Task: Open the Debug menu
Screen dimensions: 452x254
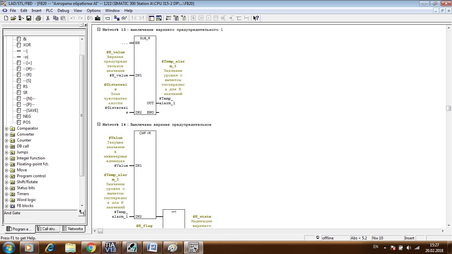Action: coord(63,11)
